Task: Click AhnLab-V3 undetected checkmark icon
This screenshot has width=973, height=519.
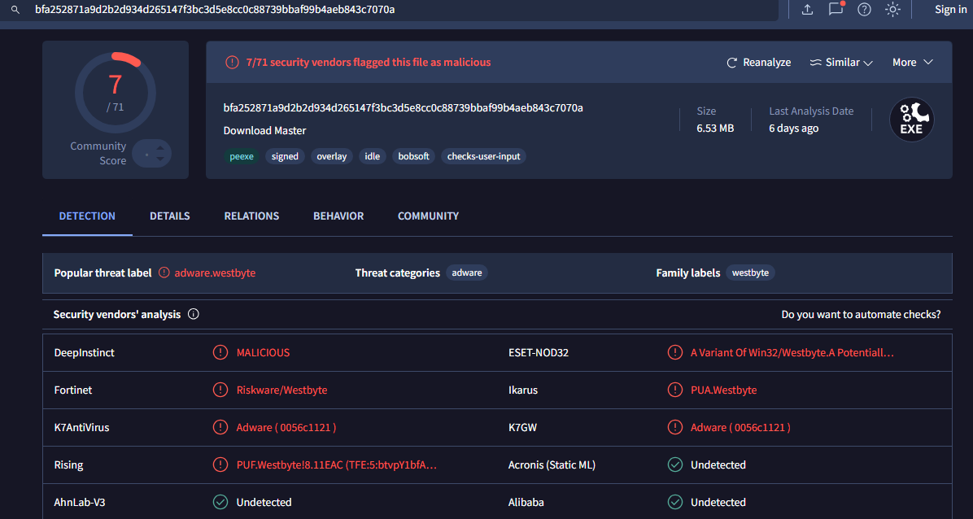Action: pos(220,502)
